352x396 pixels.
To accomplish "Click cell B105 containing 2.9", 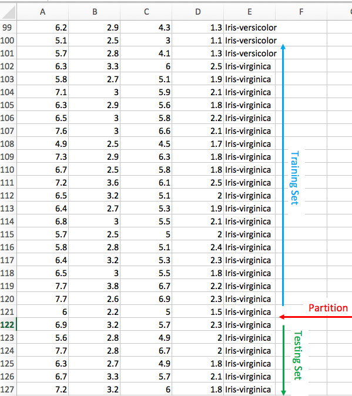I will (95, 105).
